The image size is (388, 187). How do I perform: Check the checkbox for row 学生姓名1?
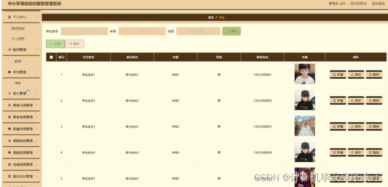(51, 74)
